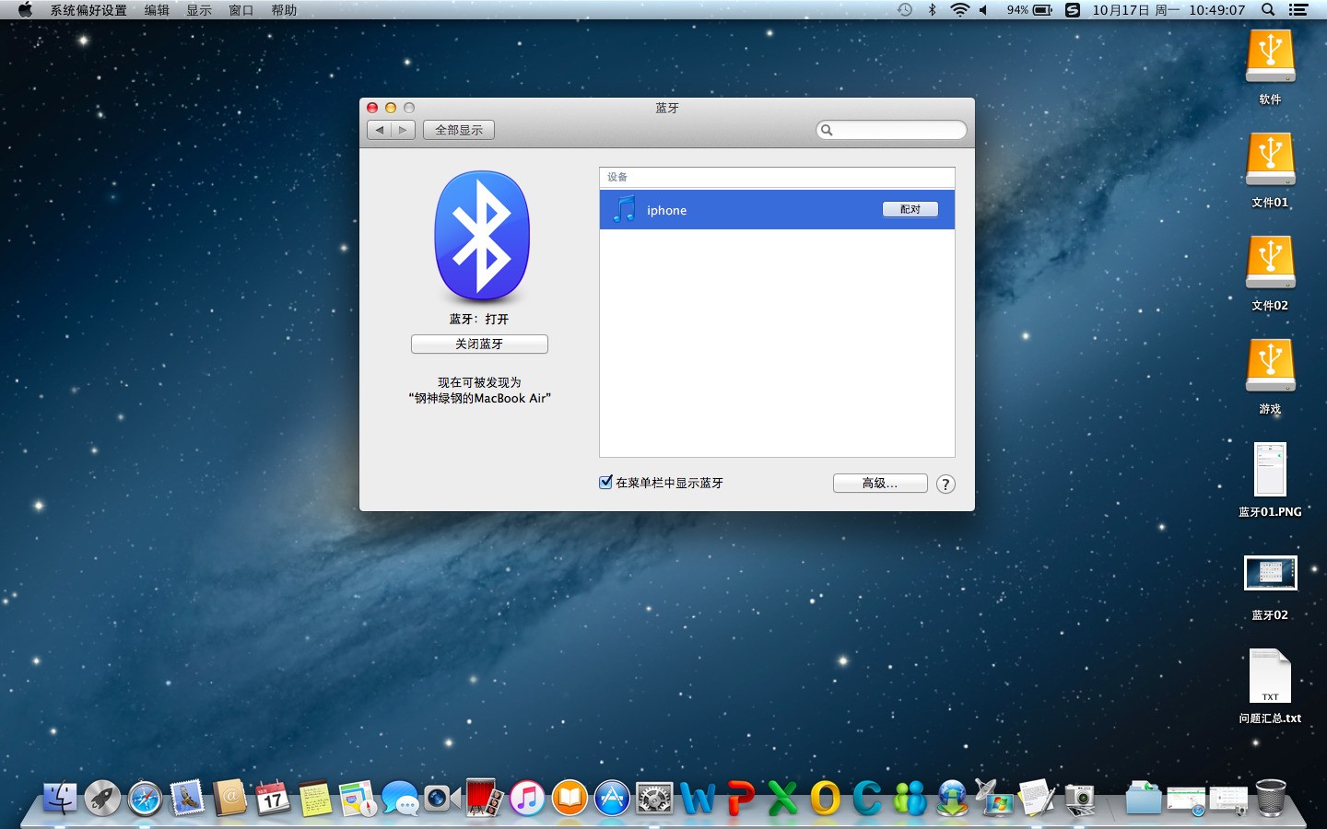Open the 编辑 menu

point(157,10)
